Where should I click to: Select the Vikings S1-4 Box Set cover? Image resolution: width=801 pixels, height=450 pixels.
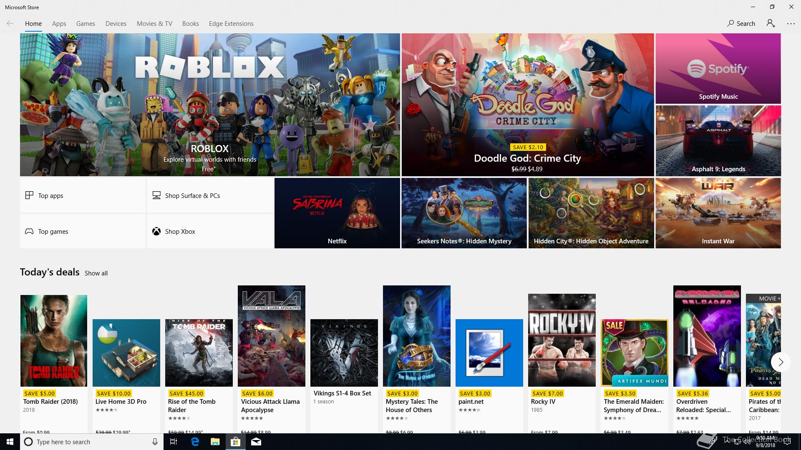344,353
